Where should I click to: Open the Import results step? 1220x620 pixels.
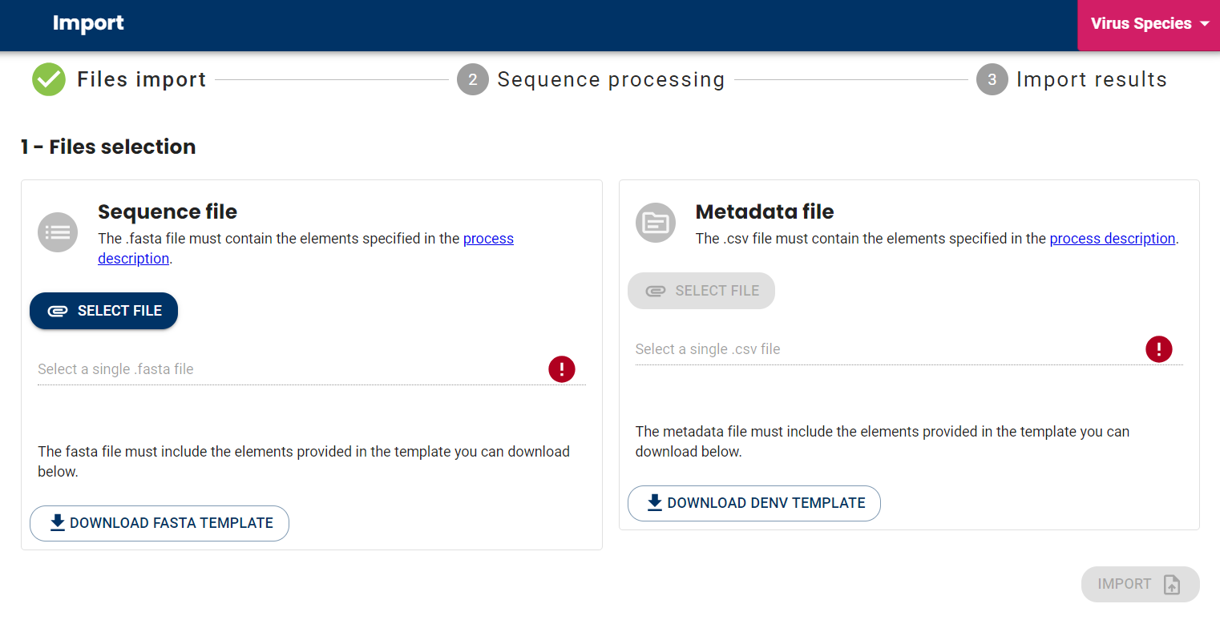coord(1092,79)
